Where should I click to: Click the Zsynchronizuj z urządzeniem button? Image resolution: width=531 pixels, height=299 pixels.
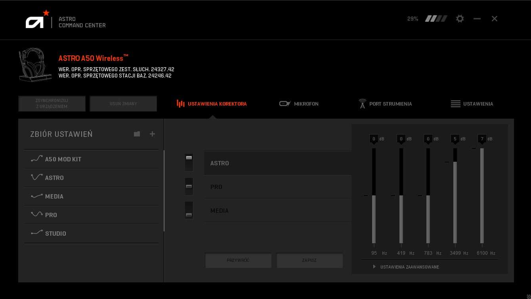[52, 104]
